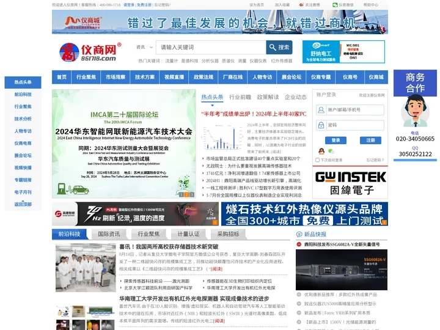Click hot keyword 流量计
This screenshot has height=330, width=440.
(x=172, y=61)
